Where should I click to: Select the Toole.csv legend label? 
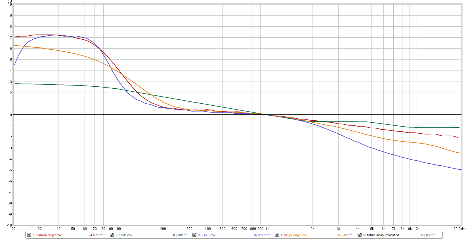(x=124, y=235)
